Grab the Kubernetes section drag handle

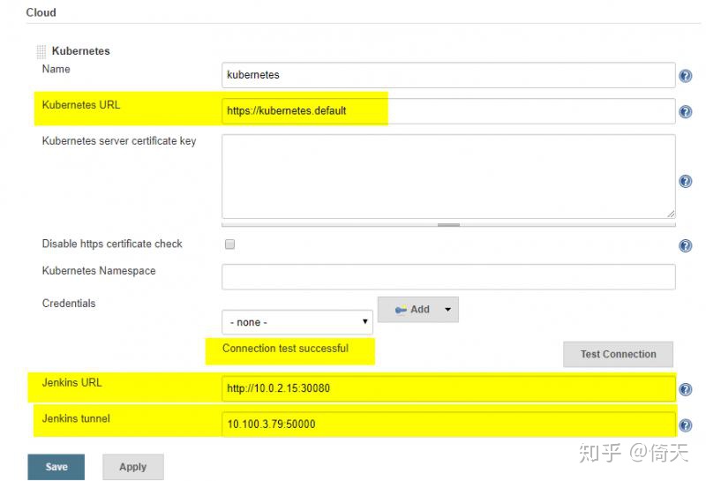tap(41, 52)
